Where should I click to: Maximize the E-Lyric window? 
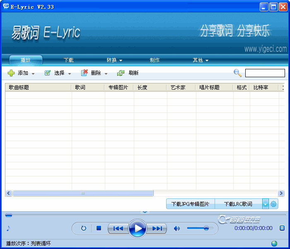273,7
